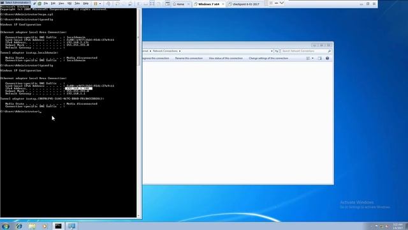Open the address bar history dropdown
Image resolution: width=408 pixels, height=230 pixels.
click(x=272, y=51)
